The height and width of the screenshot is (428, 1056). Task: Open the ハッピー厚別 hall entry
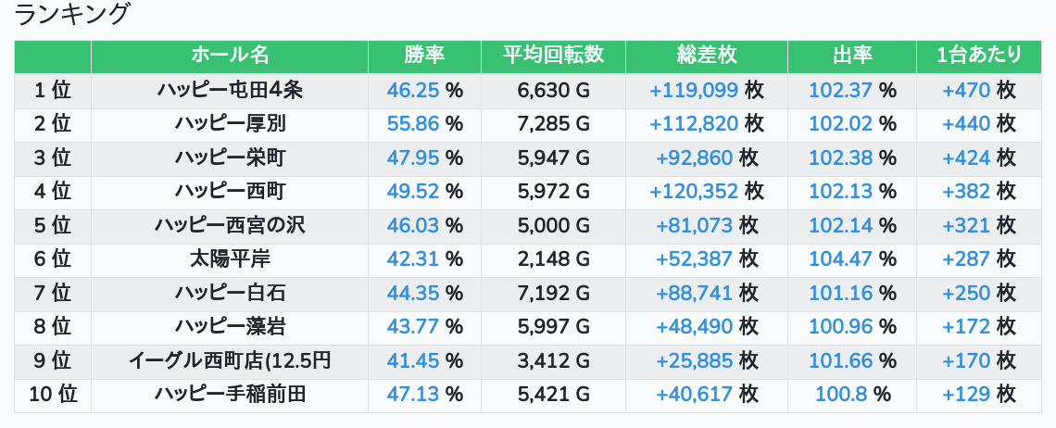pos(230,124)
